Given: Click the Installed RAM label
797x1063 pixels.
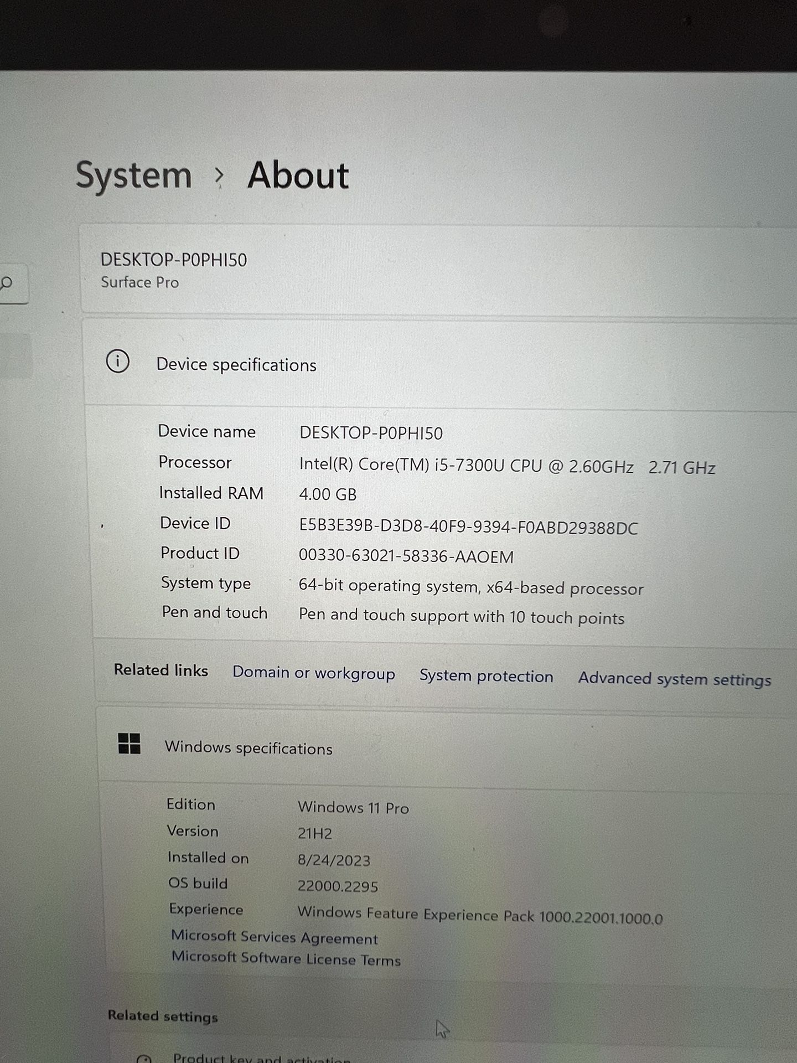Looking at the screenshot, I should [211, 493].
